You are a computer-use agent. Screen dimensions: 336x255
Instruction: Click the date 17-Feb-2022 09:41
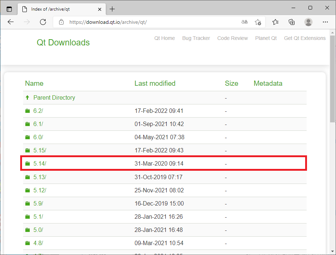point(159,111)
